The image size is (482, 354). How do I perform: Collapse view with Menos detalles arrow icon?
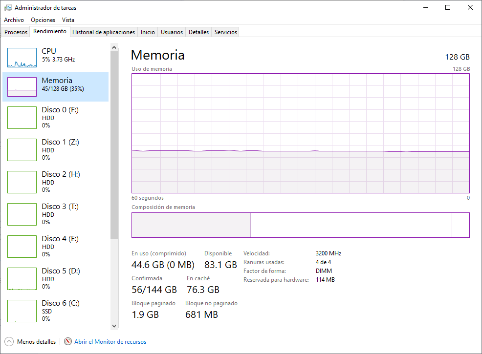9,341
